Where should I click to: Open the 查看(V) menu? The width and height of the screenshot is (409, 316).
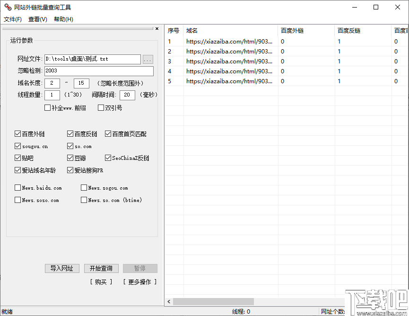coord(38,19)
